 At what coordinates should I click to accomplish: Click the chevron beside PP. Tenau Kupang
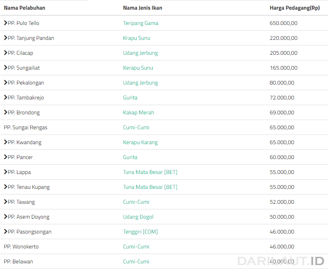click(6, 186)
